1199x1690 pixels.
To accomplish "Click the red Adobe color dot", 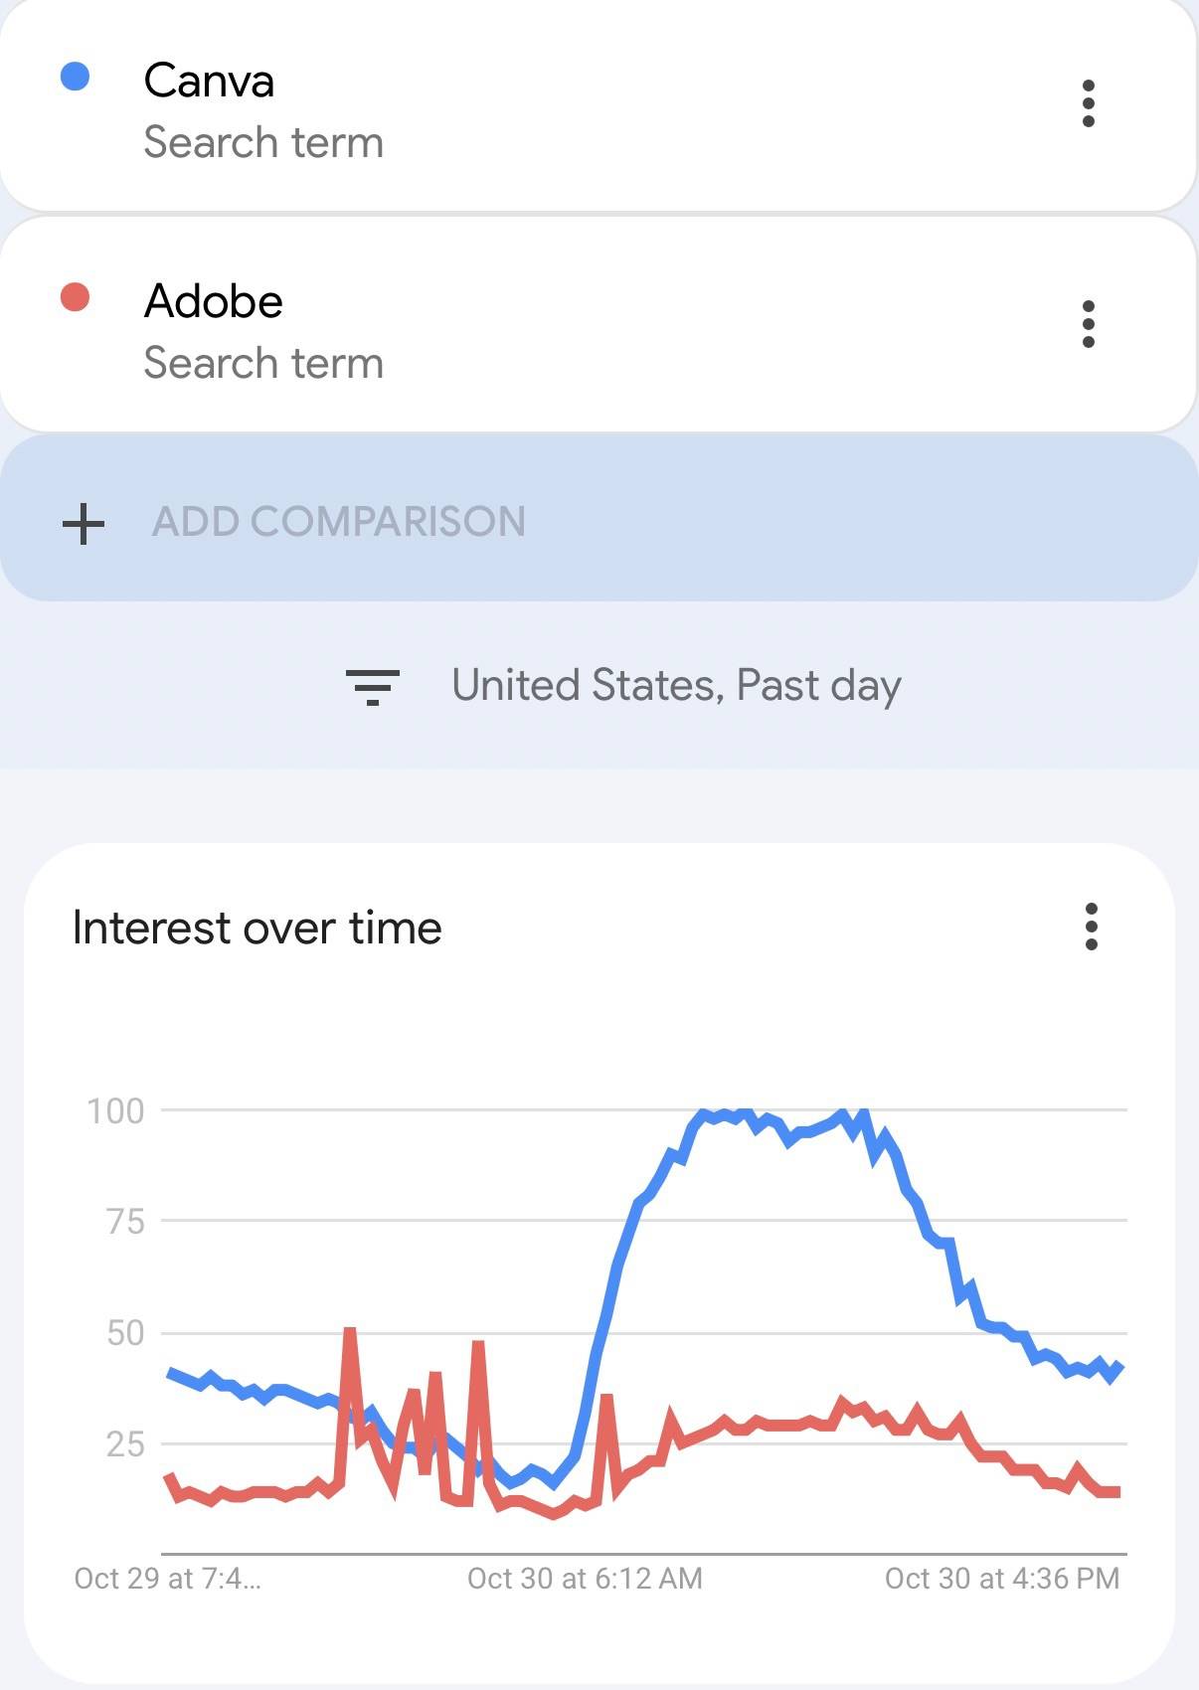I will [x=76, y=297].
